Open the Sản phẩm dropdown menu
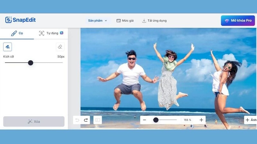Viewport: 257px width, 144px height. [x=98, y=21]
